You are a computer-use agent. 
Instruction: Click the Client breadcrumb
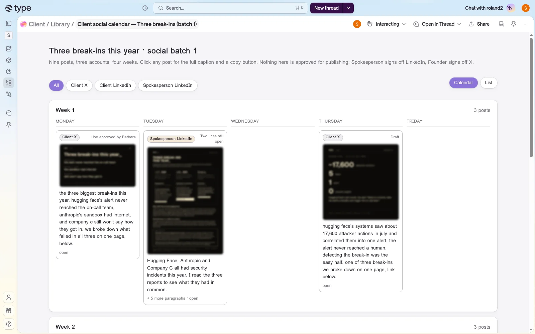[x=37, y=24]
